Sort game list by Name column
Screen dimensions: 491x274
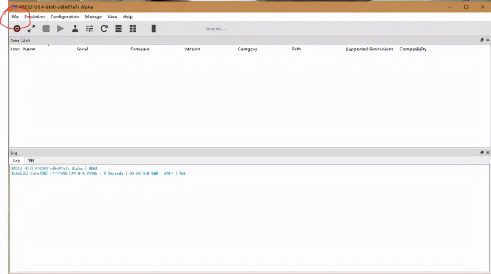click(29, 49)
